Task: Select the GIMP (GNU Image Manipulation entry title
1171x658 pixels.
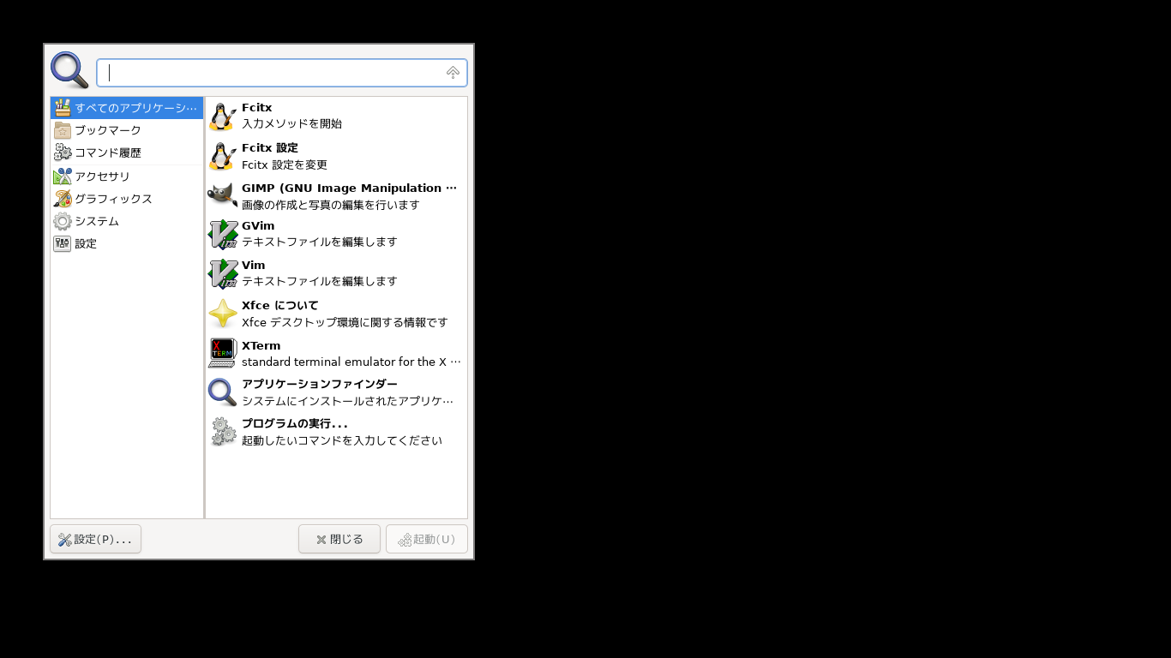Action: tap(349, 188)
